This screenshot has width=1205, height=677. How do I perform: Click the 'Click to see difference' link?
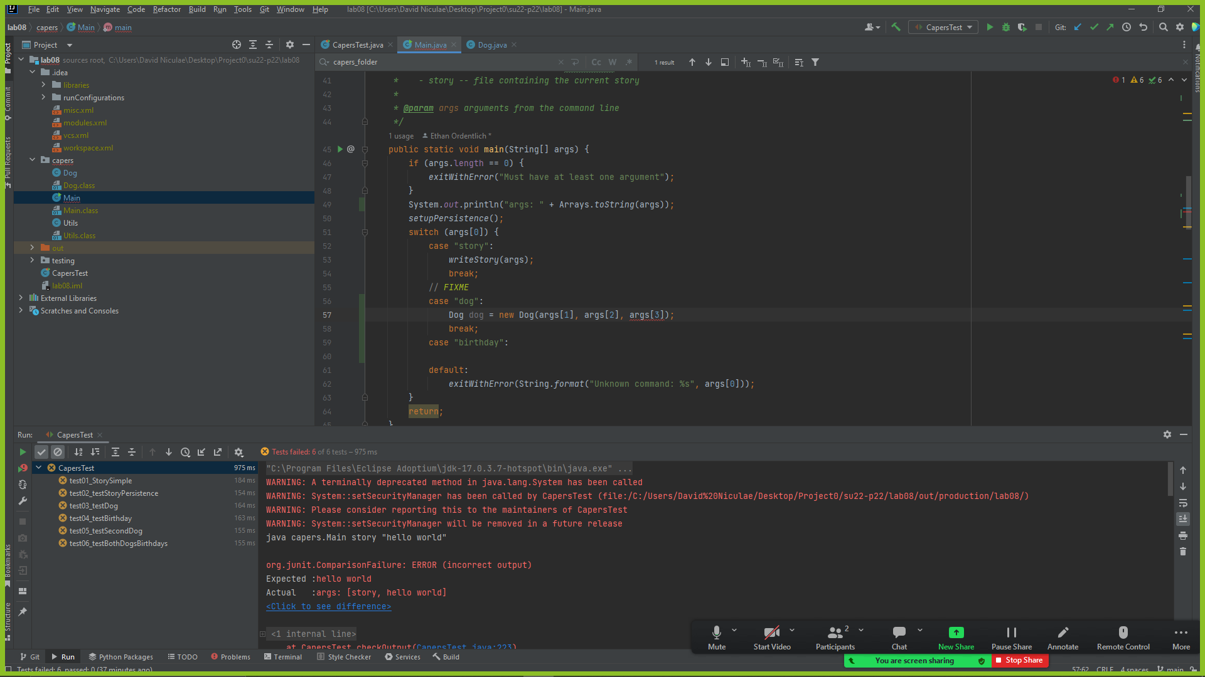click(x=328, y=606)
